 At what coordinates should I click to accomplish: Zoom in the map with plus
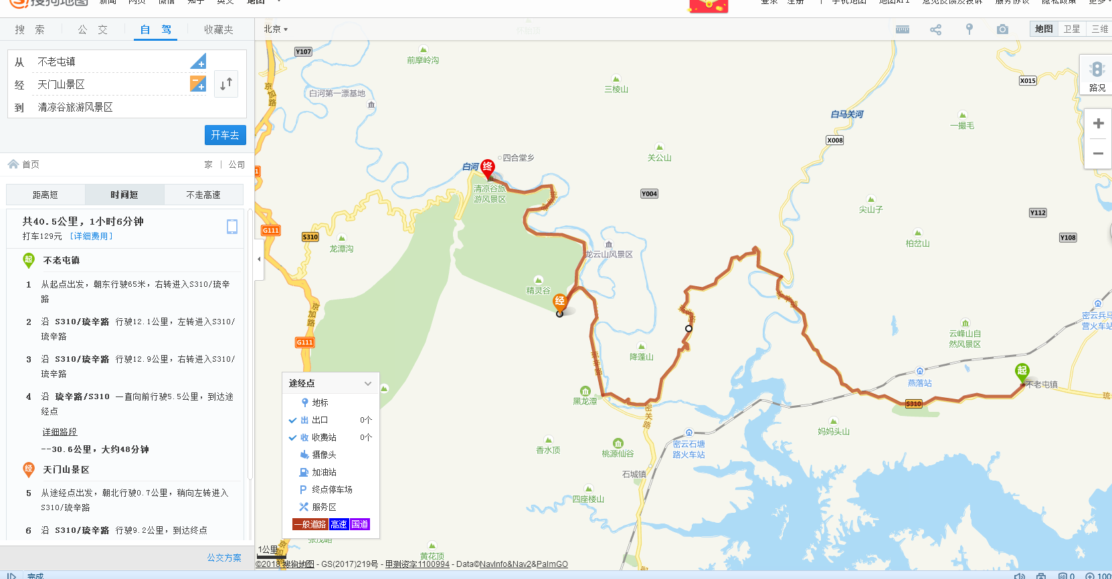click(x=1098, y=124)
